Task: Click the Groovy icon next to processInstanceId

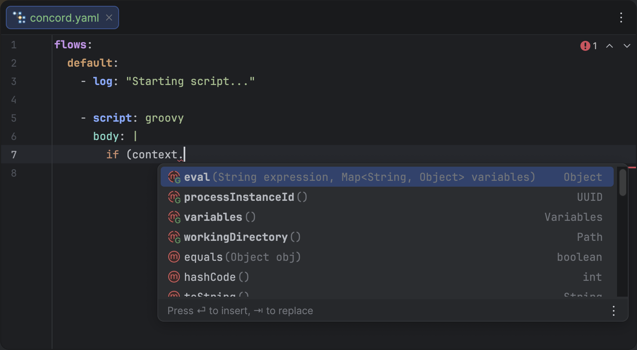Action: pyautogui.click(x=174, y=197)
